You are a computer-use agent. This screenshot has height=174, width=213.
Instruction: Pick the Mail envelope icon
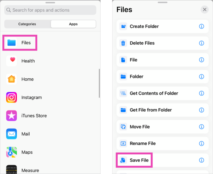(12, 134)
